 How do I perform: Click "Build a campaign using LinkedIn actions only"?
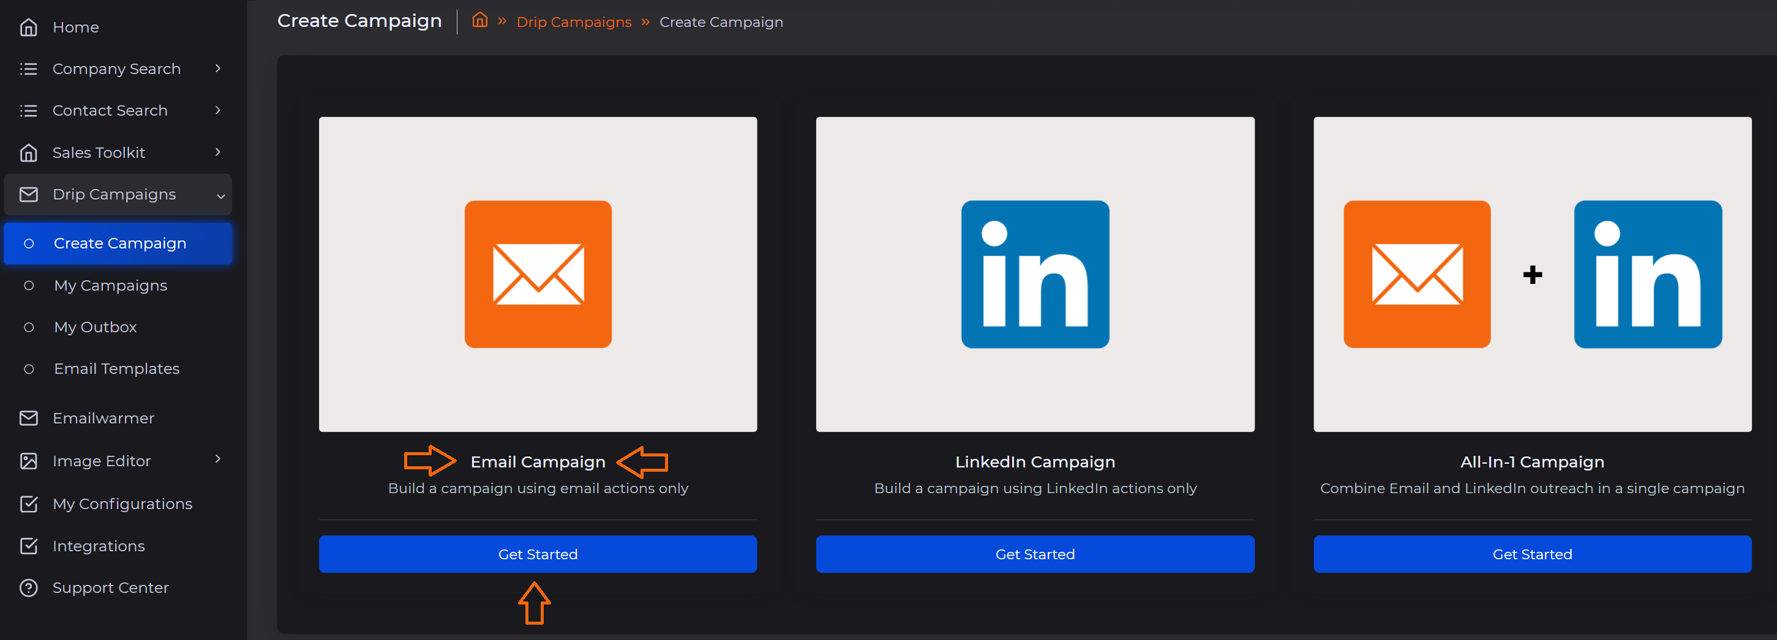click(x=1035, y=488)
